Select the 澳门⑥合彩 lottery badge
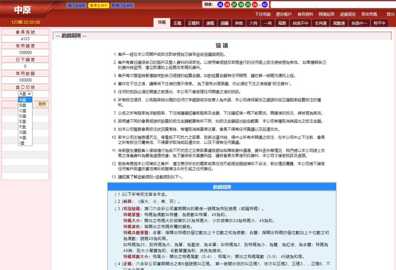The image size is (396, 270). (x=77, y=5)
